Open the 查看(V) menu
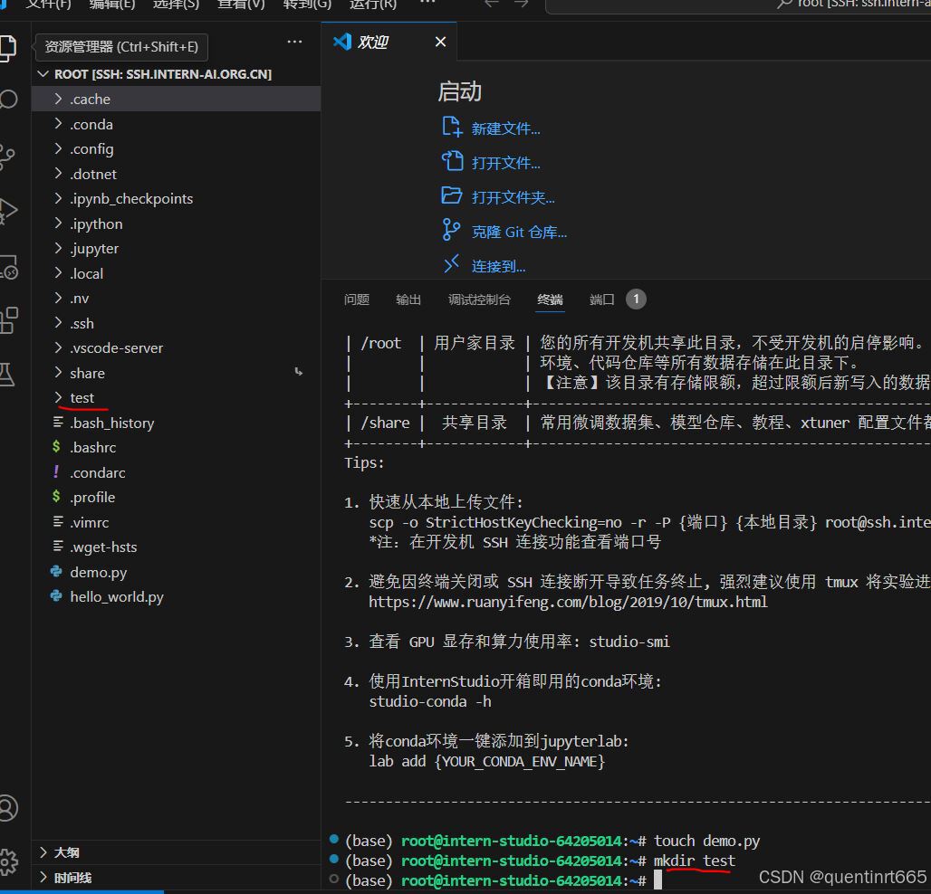This screenshot has height=894, width=931. tap(241, 5)
